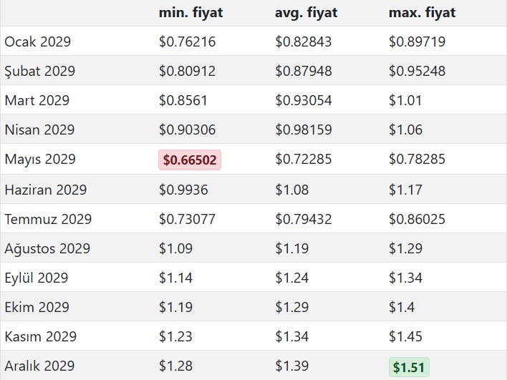This screenshot has height=380, width=507.
Task: Select Haziran 2029 maximum price $1.17
Action: 406,190
